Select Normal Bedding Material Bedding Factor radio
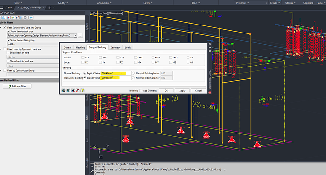The height and width of the screenshot is (175, 326). click(133, 73)
